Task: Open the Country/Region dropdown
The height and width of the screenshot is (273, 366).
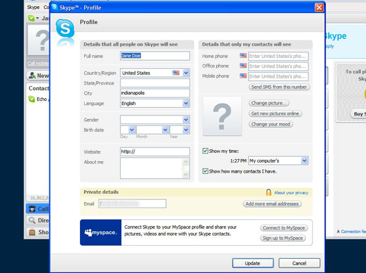Action: (186, 73)
